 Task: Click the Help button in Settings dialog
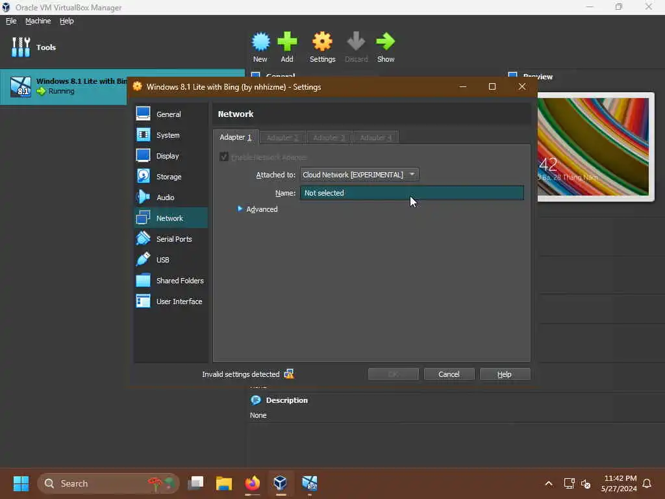(505, 374)
